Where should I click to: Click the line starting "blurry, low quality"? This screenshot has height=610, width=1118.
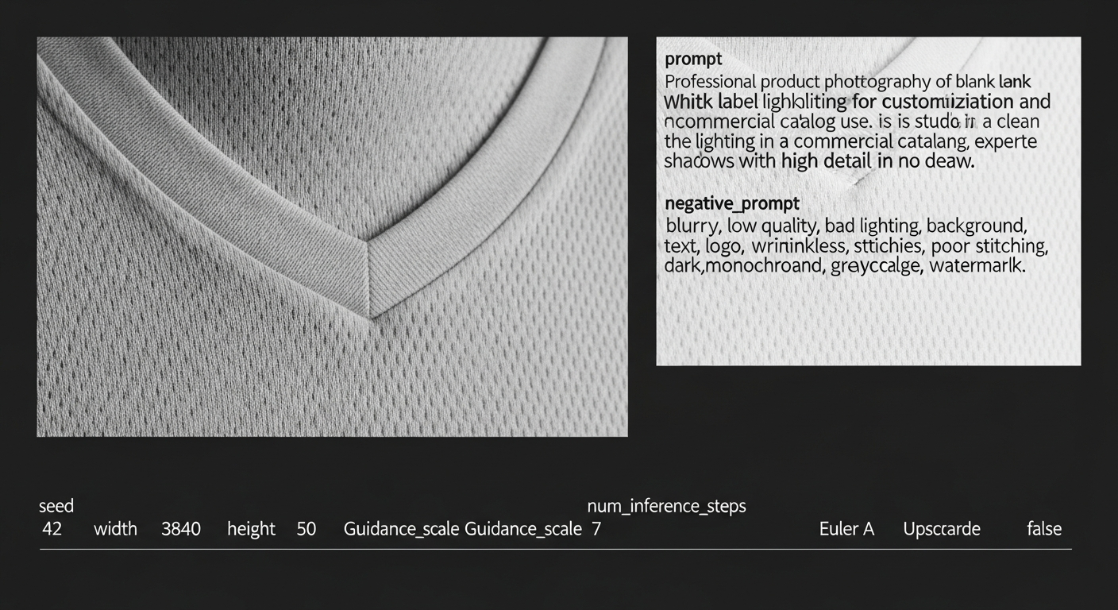point(845,226)
